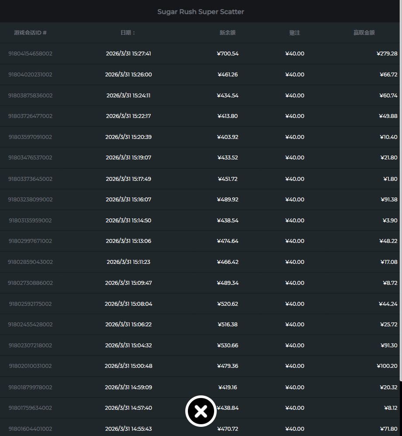Select session 91803875836002 entry
This screenshot has width=402, height=436.
coord(30,95)
